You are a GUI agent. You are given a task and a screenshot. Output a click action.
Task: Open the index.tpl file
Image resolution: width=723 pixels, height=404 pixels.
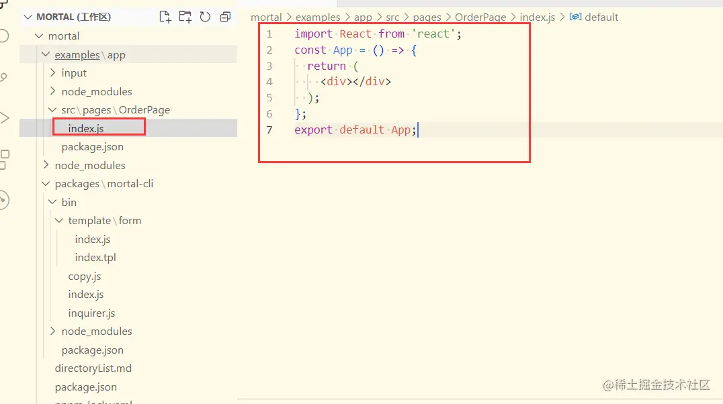point(95,258)
